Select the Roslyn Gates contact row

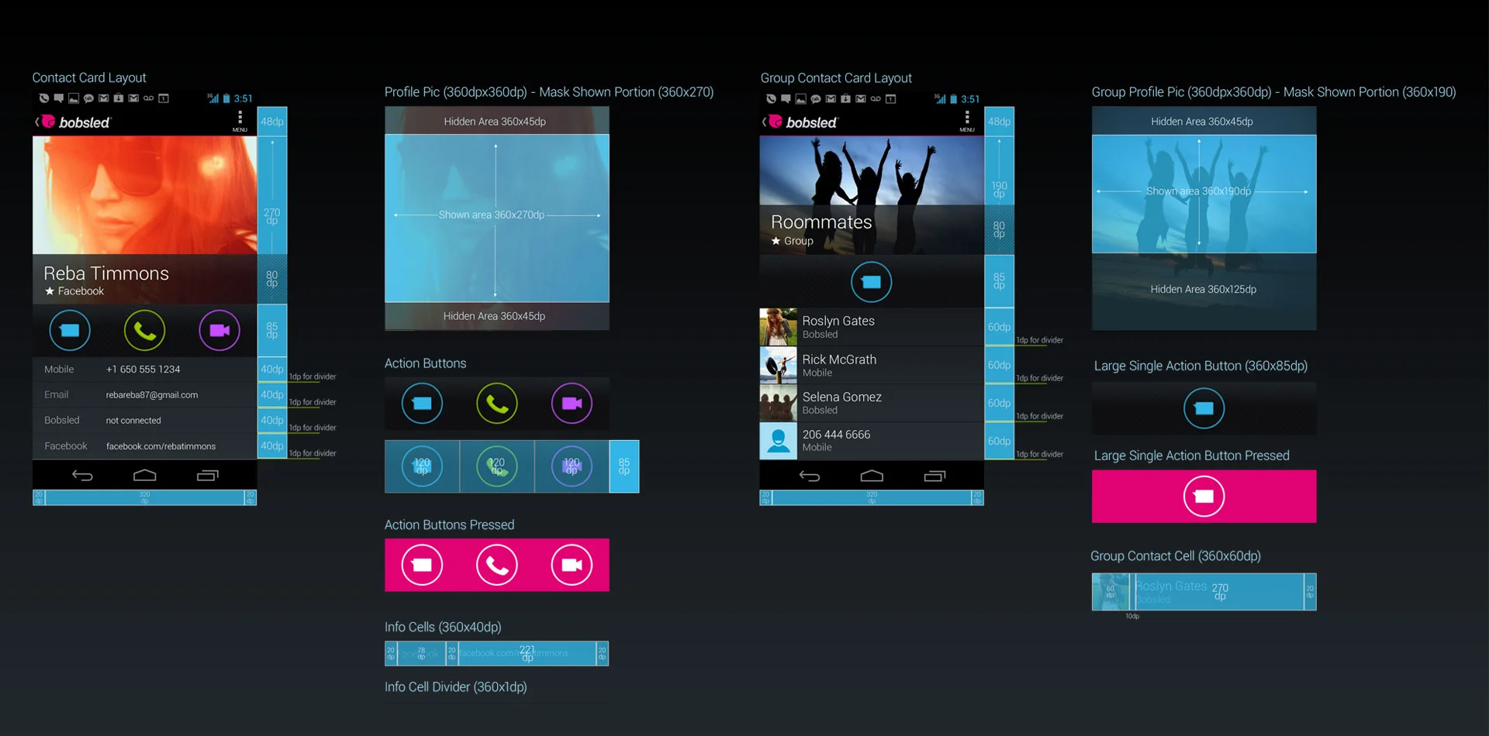pos(872,327)
